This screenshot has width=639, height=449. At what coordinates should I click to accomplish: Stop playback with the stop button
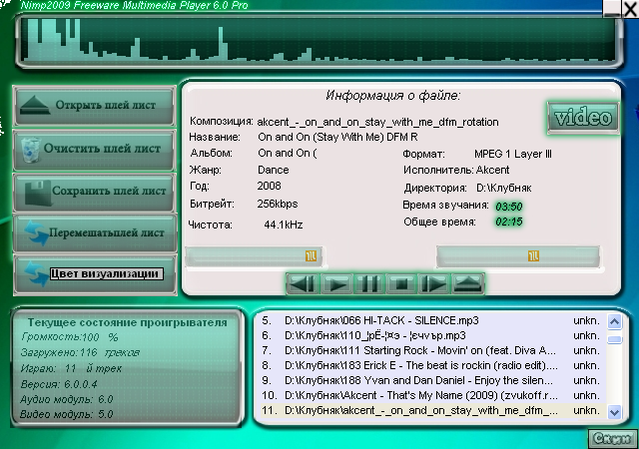point(401,283)
